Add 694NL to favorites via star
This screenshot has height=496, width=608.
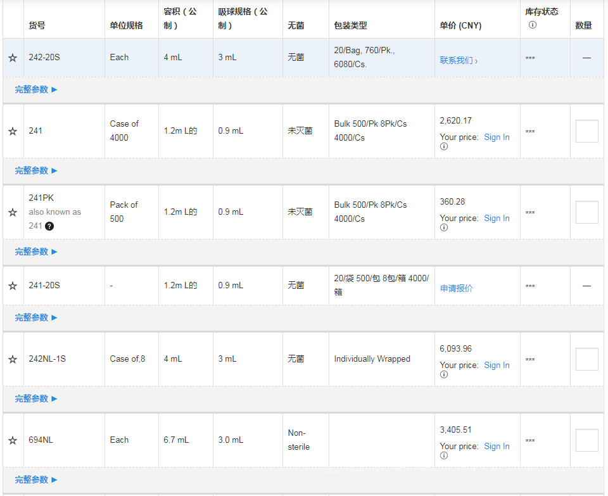(x=13, y=440)
